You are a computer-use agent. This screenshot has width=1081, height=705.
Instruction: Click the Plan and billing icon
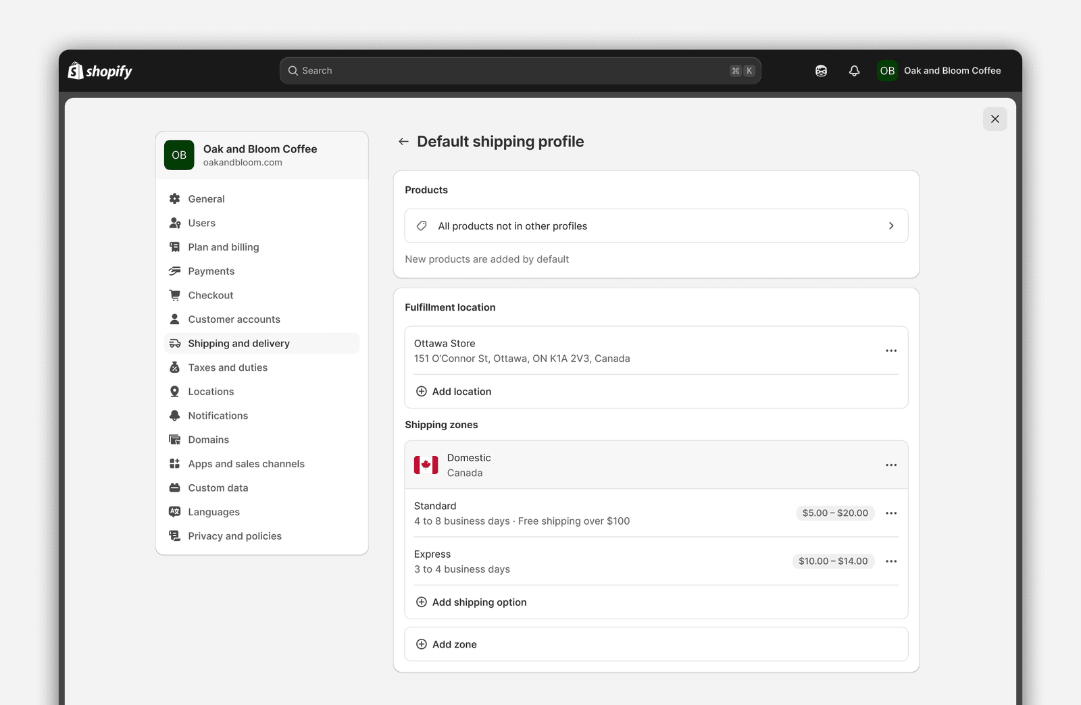click(174, 247)
